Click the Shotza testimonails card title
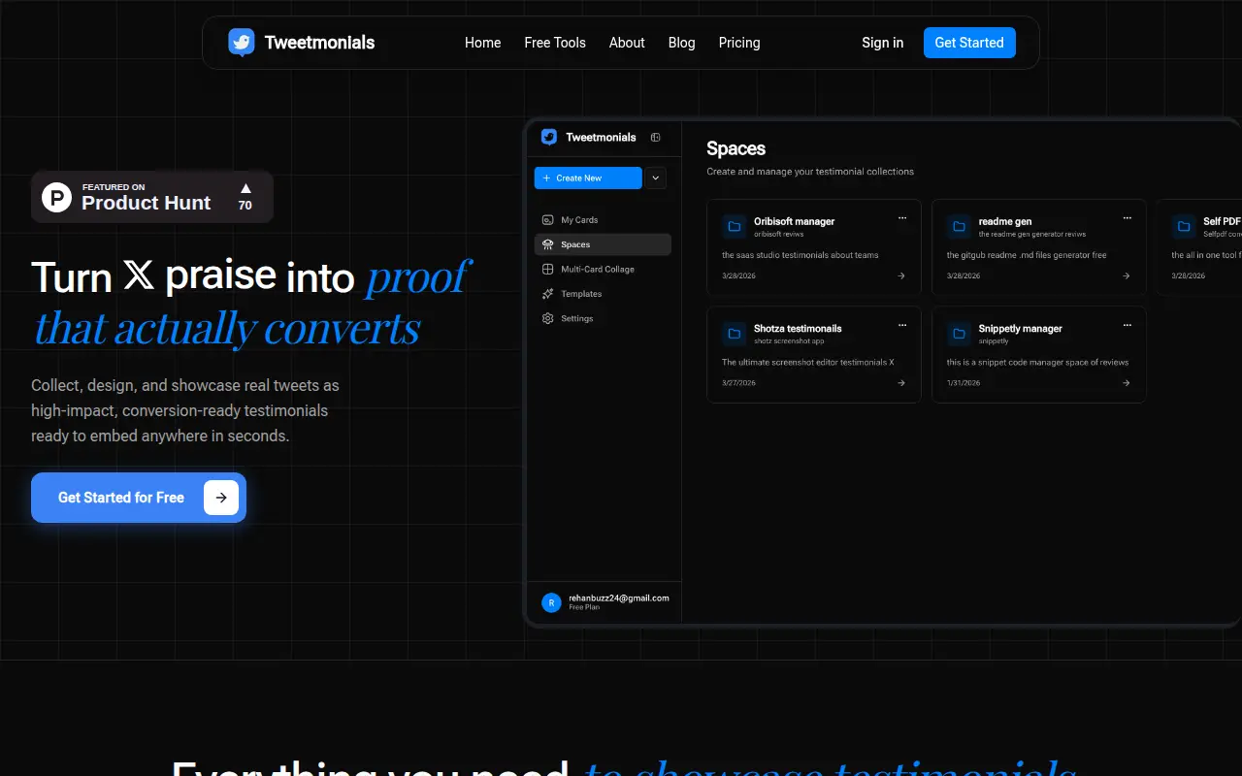This screenshot has width=1242, height=776. [798, 328]
